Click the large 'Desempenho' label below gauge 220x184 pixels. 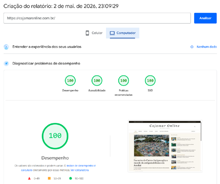[55, 158]
